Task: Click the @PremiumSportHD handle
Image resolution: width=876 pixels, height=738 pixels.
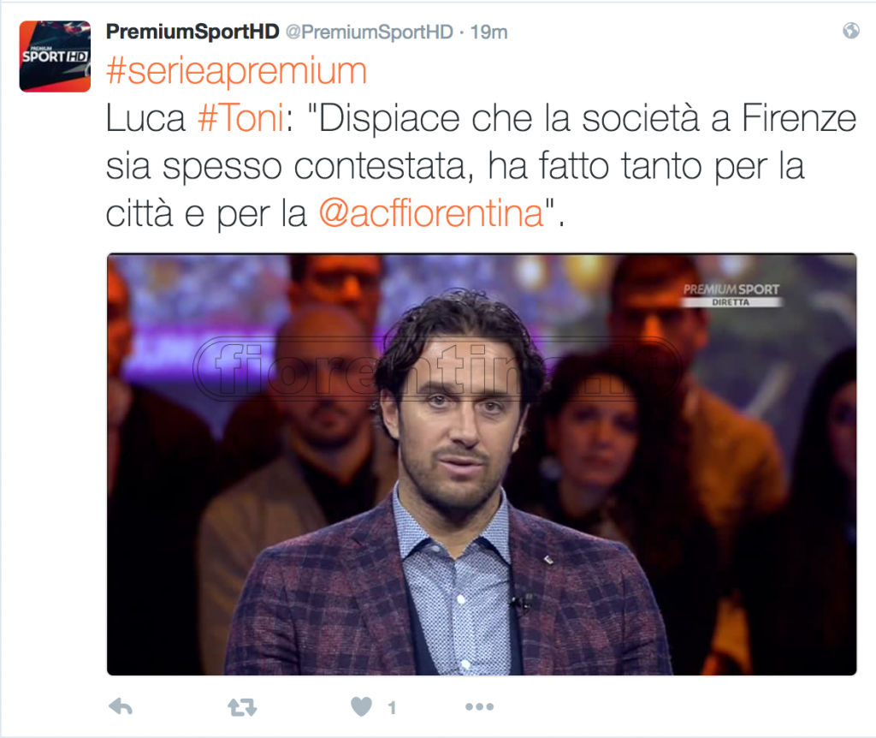Action: 370,33
